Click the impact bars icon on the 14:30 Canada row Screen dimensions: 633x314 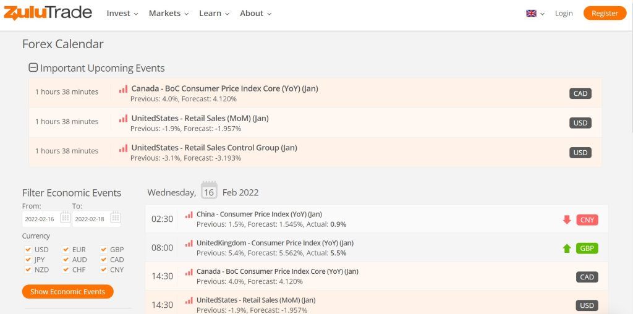click(189, 272)
